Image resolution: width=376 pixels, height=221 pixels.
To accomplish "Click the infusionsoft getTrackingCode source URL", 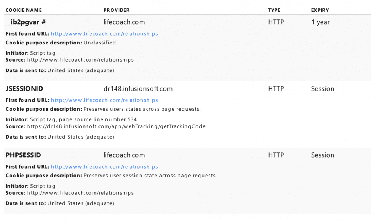I will pos(116,126).
